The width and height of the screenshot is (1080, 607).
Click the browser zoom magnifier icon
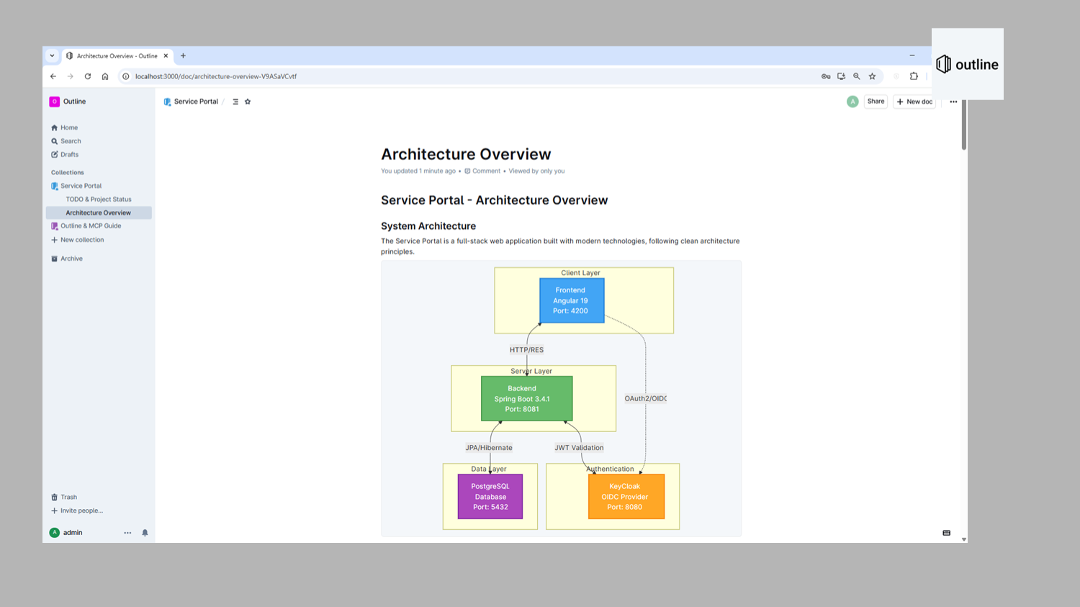[x=857, y=76]
